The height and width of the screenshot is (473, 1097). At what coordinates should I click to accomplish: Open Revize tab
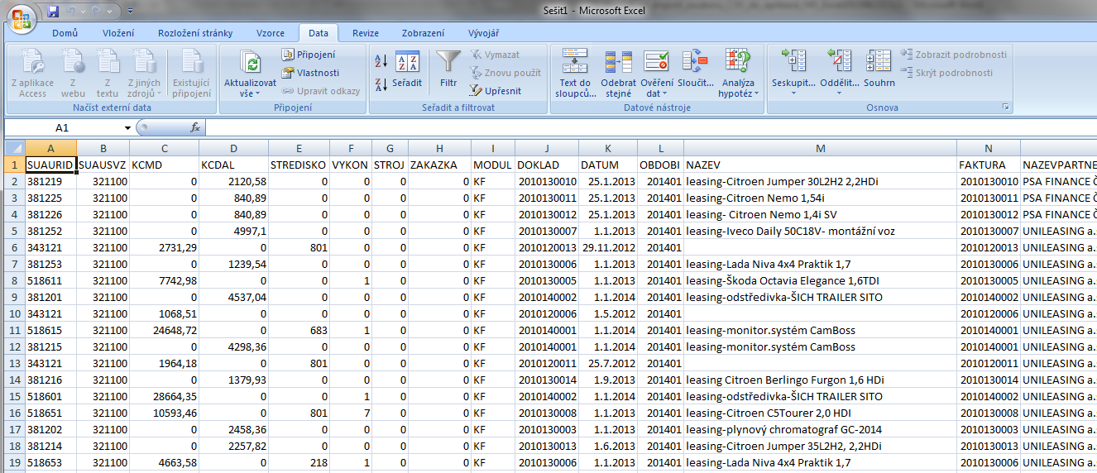coord(365,33)
